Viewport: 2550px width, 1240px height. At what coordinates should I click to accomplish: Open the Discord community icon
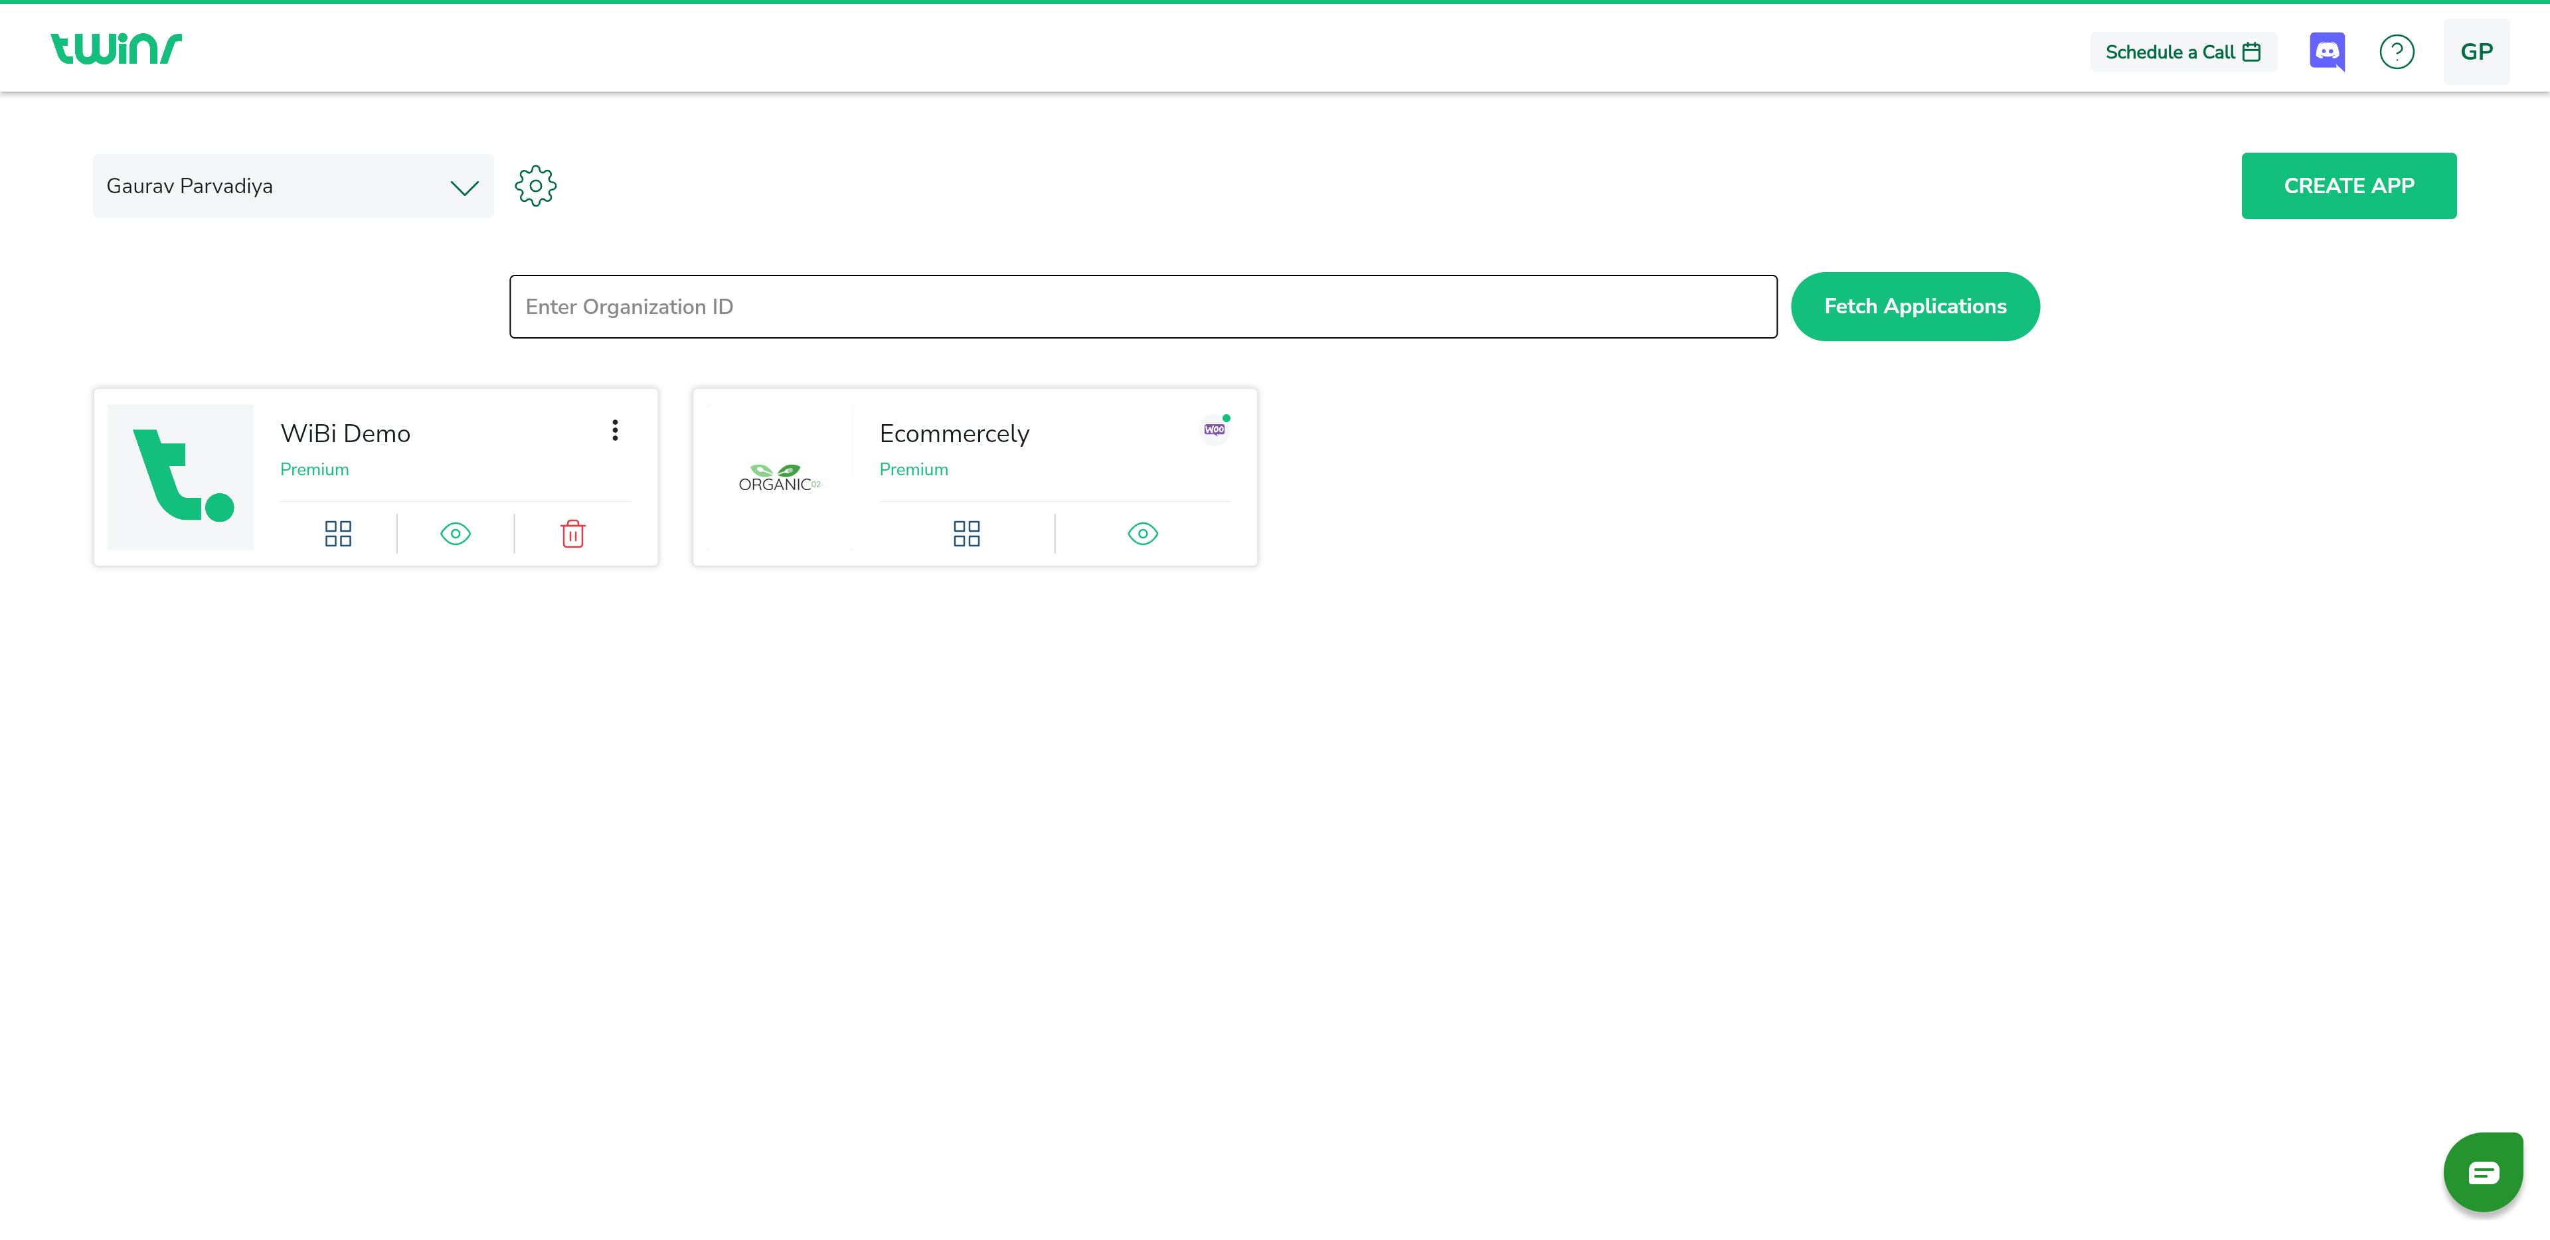pyautogui.click(x=2326, y=52)
